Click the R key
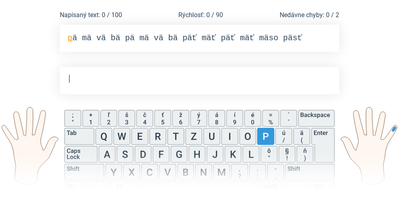Image resolution: width=399 pixels, height=199 pixels. pos(158,136)
